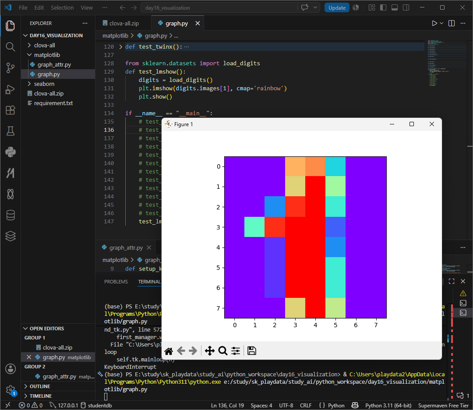Viewport: 473px width, 410px height.
Task: Open the Edit menu
Action: tap(39, 7)
